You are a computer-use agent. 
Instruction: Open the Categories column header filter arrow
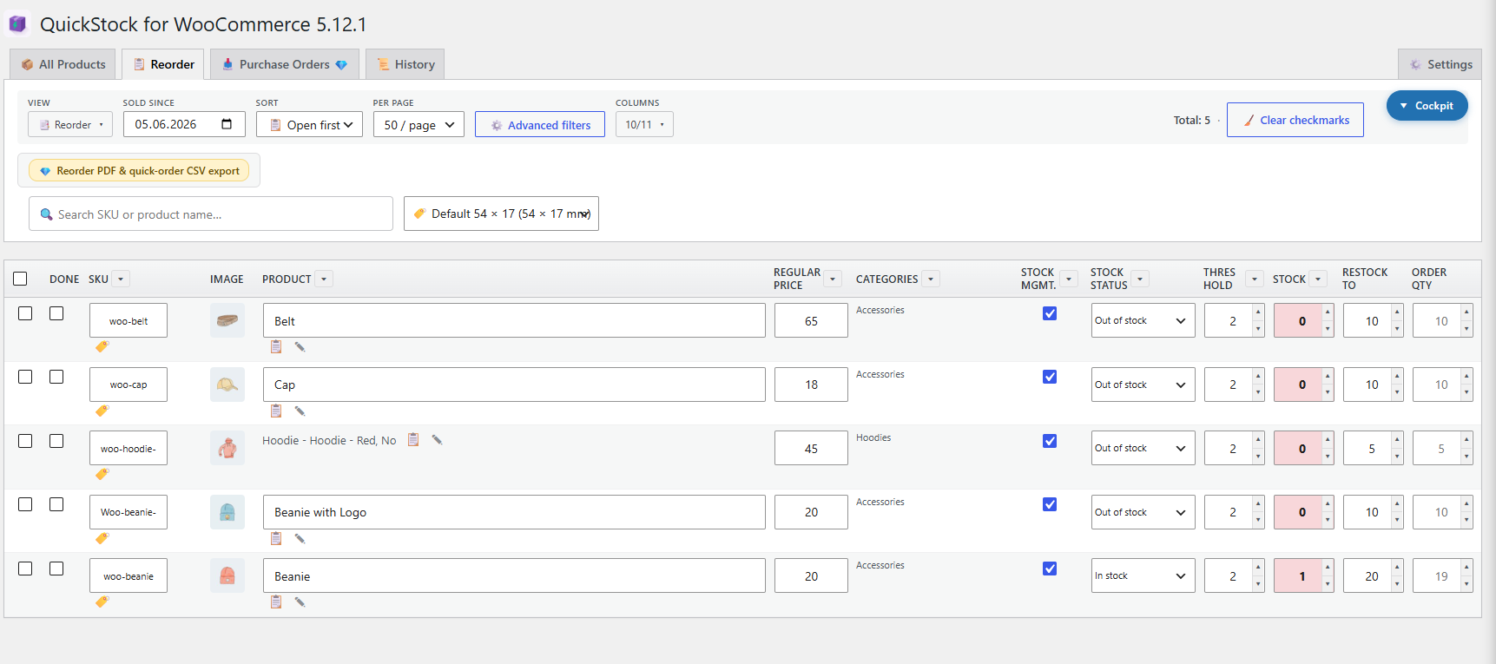pyautogui.click(x=931, y=279)
